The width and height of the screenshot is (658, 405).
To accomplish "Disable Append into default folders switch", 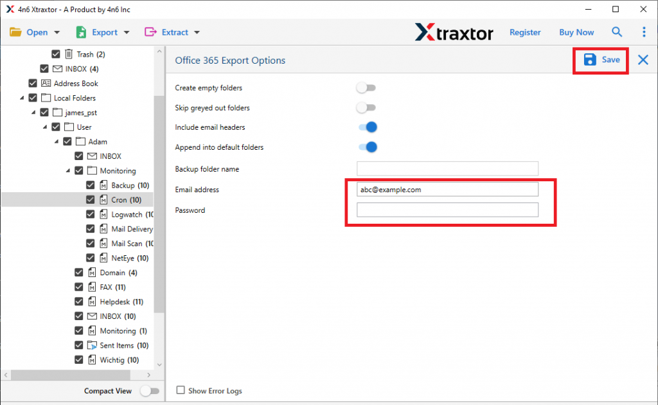I will (x=368, y=147).
